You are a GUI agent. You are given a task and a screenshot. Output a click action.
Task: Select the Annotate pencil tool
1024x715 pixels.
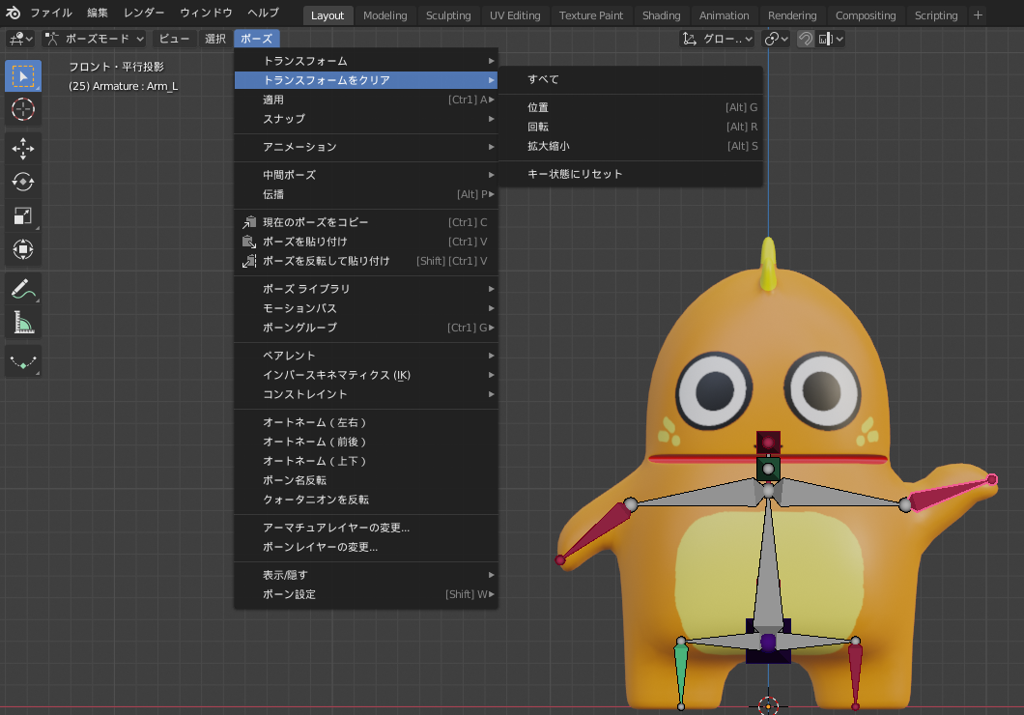(23, 289)
